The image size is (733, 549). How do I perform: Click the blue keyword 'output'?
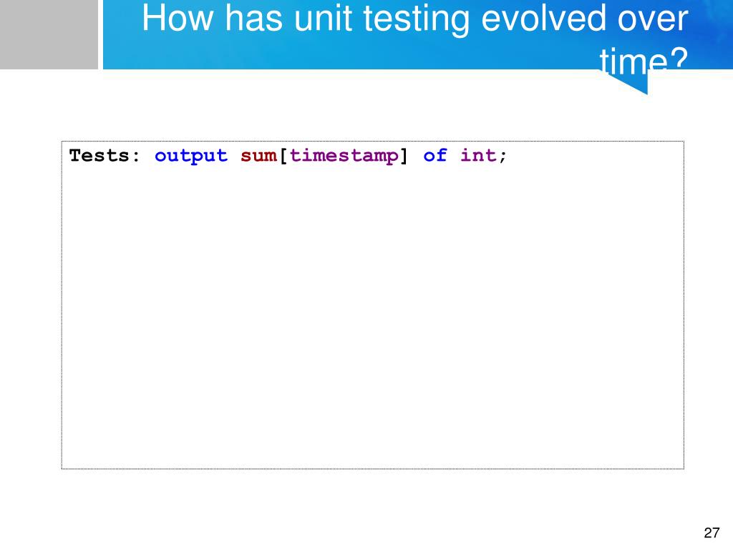(x=190, y=157)
